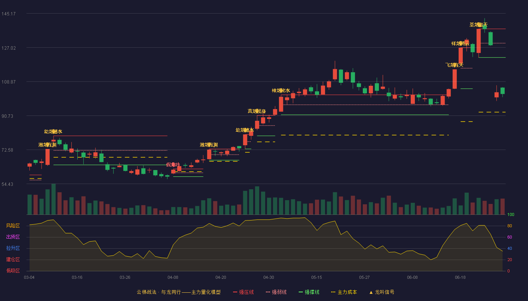Viewport: 528px width, 301px height.
Task: Click the 40 indicator scale value
Action: (x=510, y=249)
